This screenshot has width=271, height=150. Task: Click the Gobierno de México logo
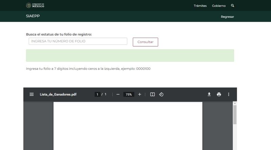pyautogui.click(x=35, y=5)
